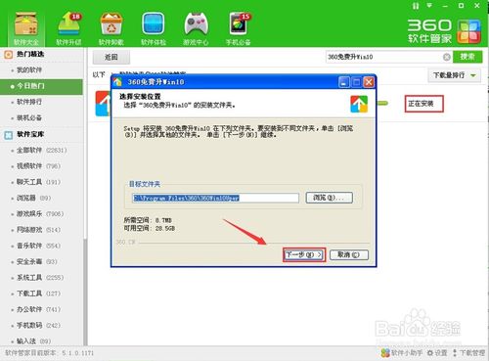Screen dimensions: 489x361
Task: Open the 软件体检 checkup icon
Action: point(154,27)
